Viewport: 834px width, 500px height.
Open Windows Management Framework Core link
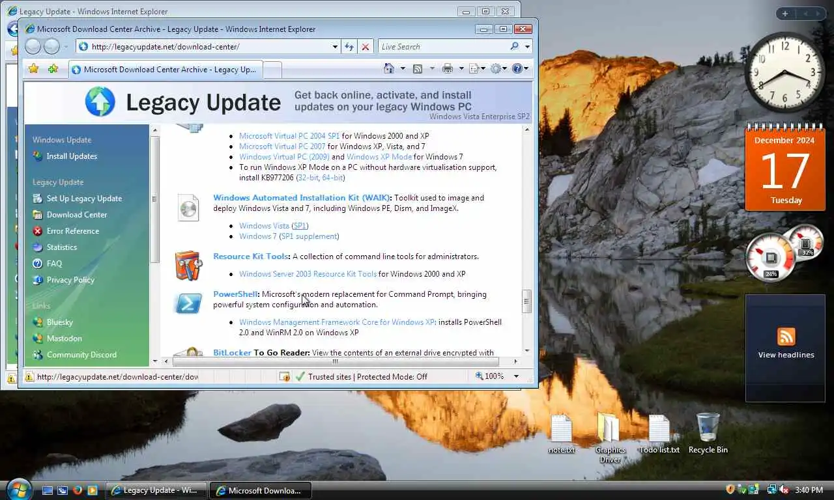tap(337, 322)
